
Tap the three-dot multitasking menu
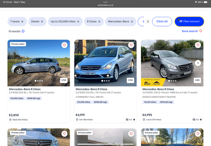[105, 2]
